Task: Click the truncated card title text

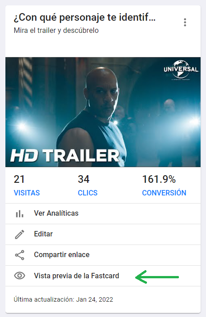Action: [85, 18]
